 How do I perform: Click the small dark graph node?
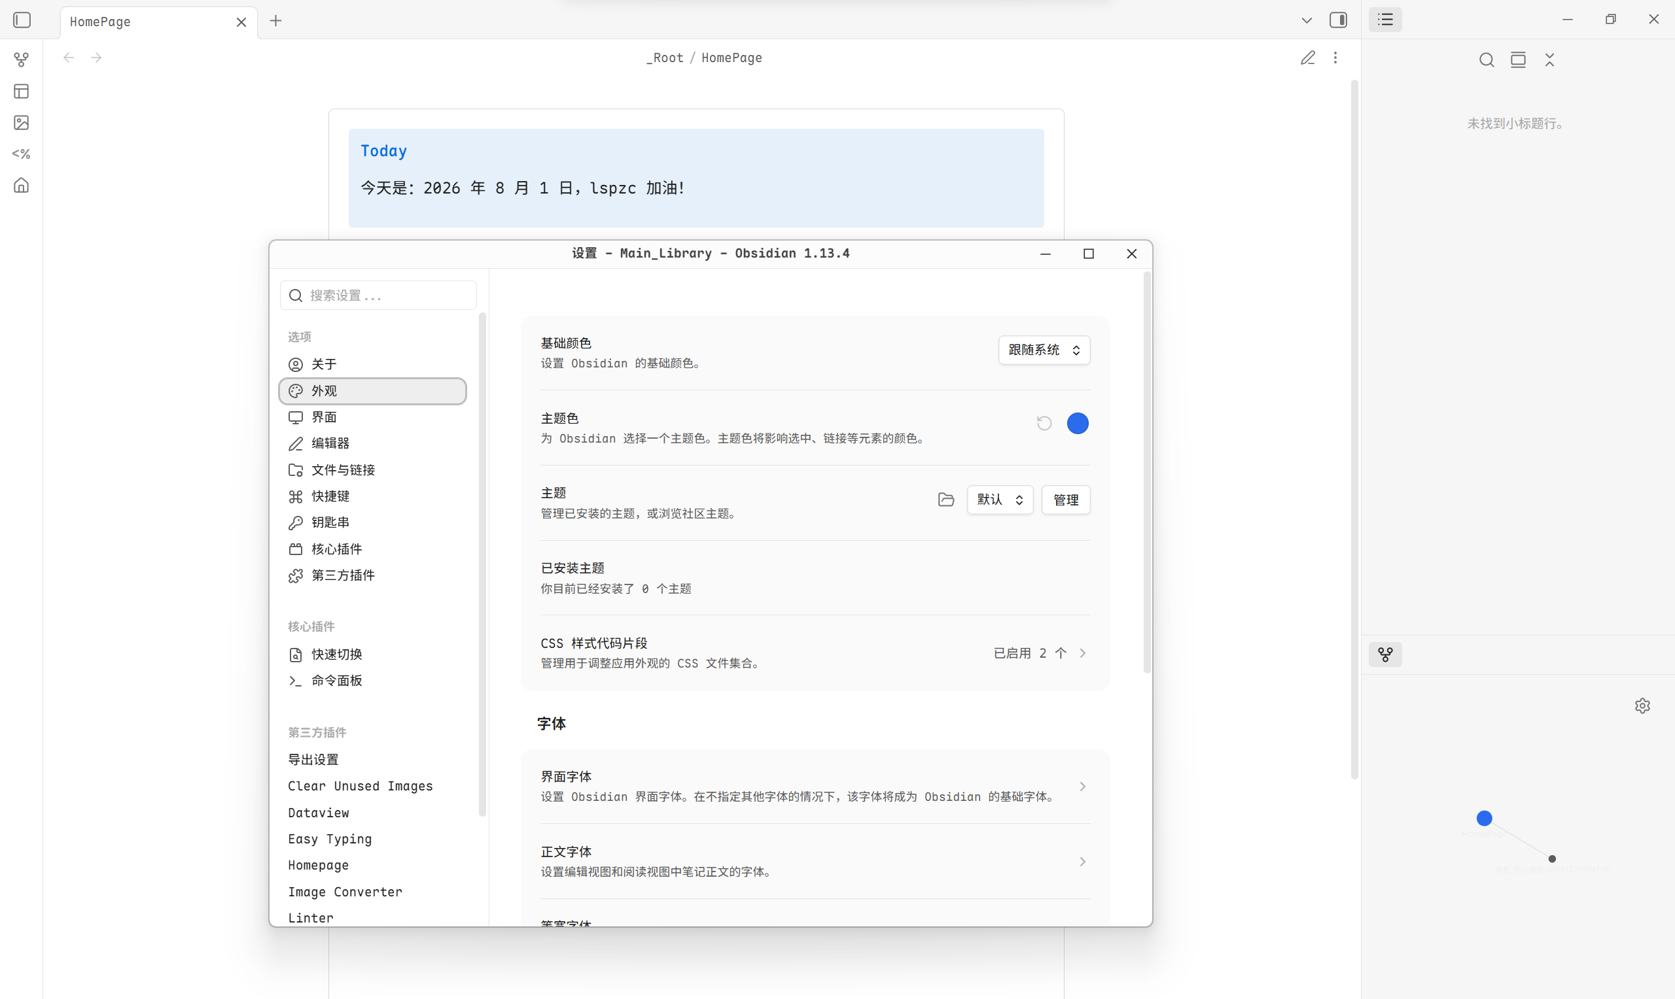coord(1553,859)
